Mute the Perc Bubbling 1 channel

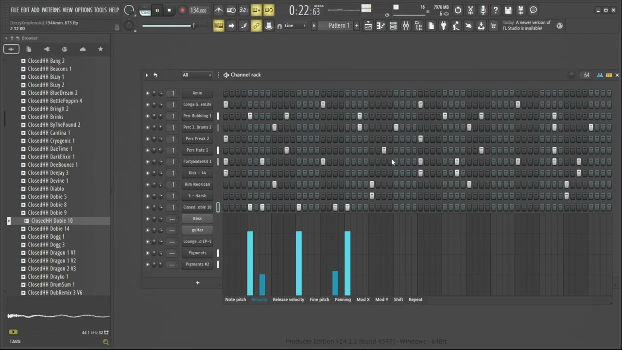(x=147, y=116)
